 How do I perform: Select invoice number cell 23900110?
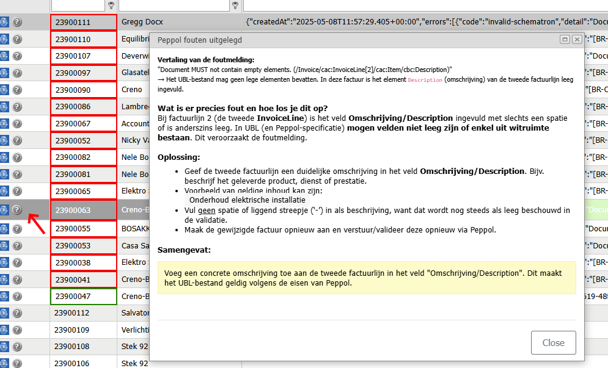[83, 39]
